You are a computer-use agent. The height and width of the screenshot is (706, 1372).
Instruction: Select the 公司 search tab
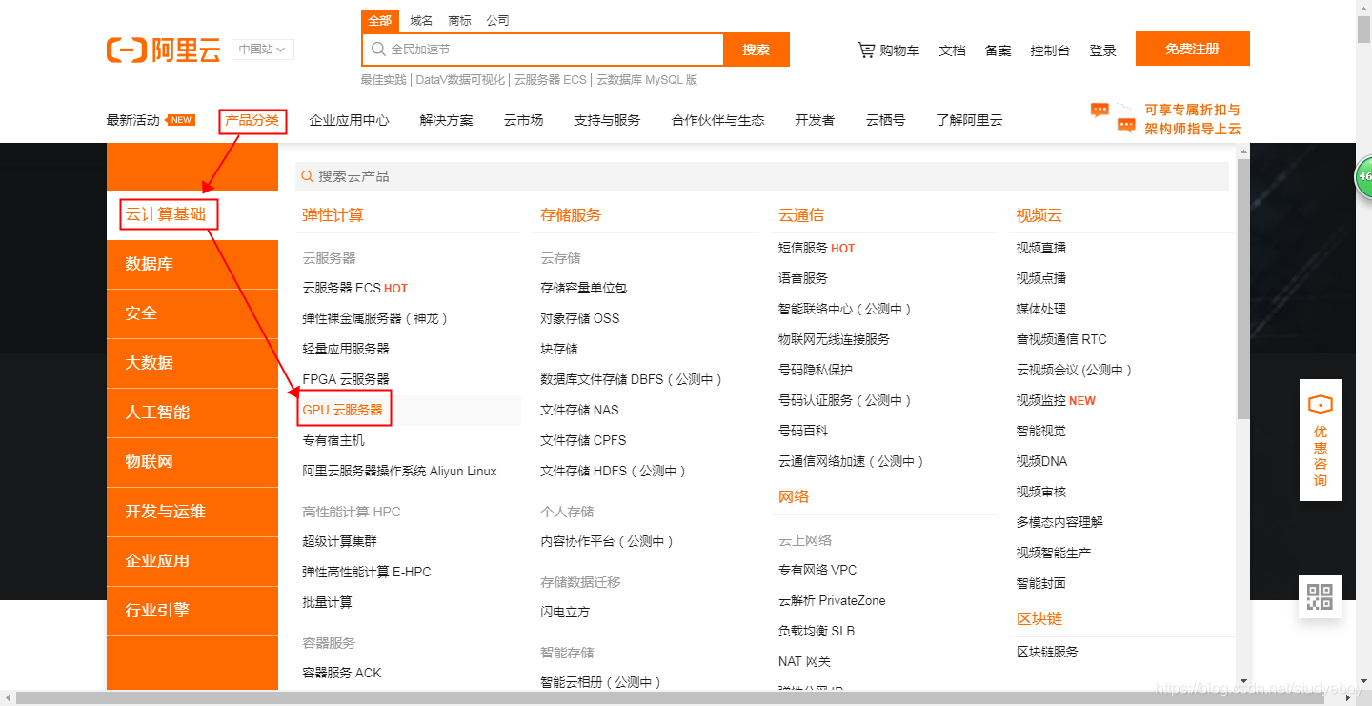coord(497,20)
